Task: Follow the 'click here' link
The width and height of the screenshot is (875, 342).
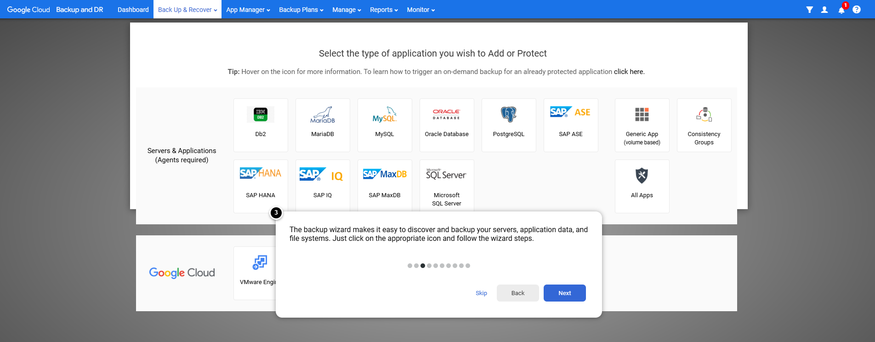Action: point(629,72)
